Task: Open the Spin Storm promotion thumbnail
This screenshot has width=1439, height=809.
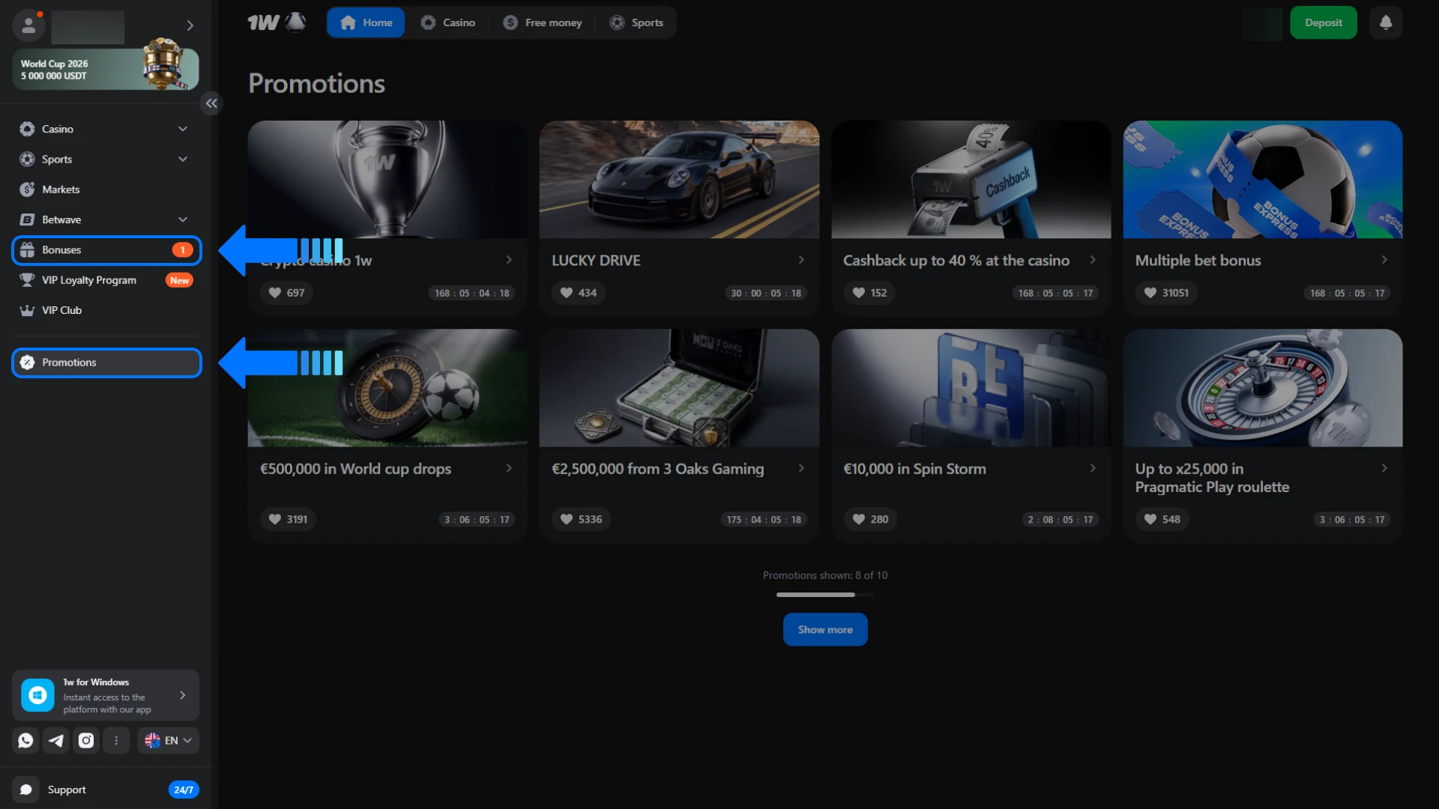Action: click(x=971, y=388)
